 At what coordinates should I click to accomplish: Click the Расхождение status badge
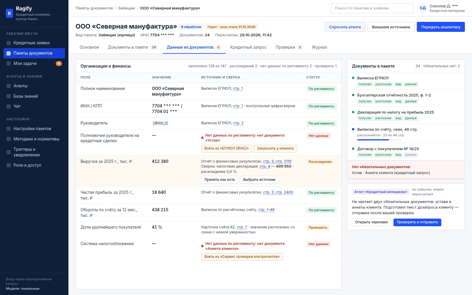point(320,162)
